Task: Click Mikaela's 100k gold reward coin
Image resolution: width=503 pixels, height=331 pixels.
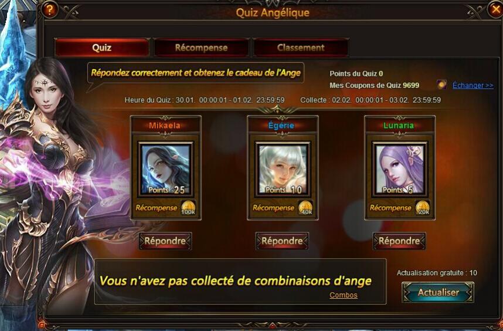Action: pyautogui.click(x=188, y=208)
